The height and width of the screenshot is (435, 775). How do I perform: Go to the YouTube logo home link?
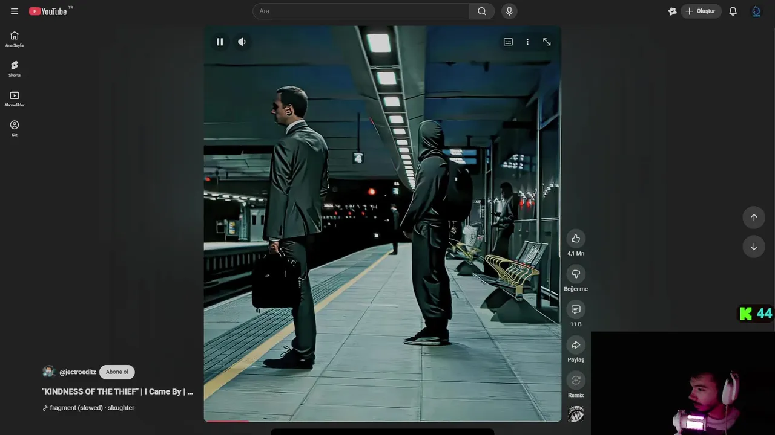tap(48, 11)
